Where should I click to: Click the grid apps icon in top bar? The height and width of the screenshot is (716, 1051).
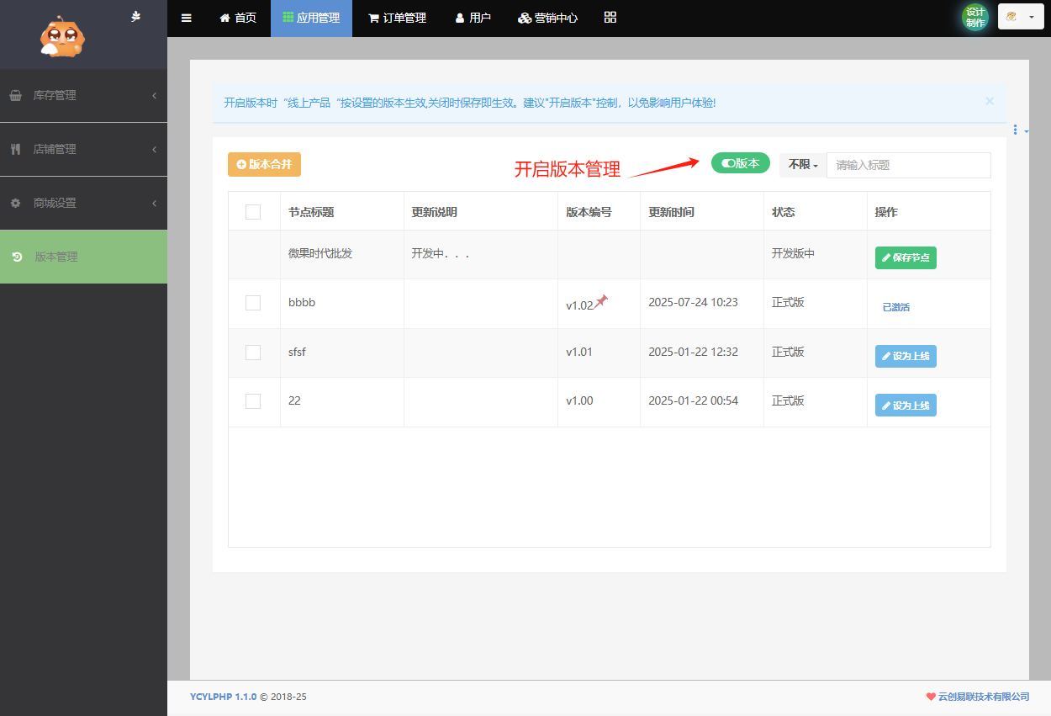pos(610,18)
